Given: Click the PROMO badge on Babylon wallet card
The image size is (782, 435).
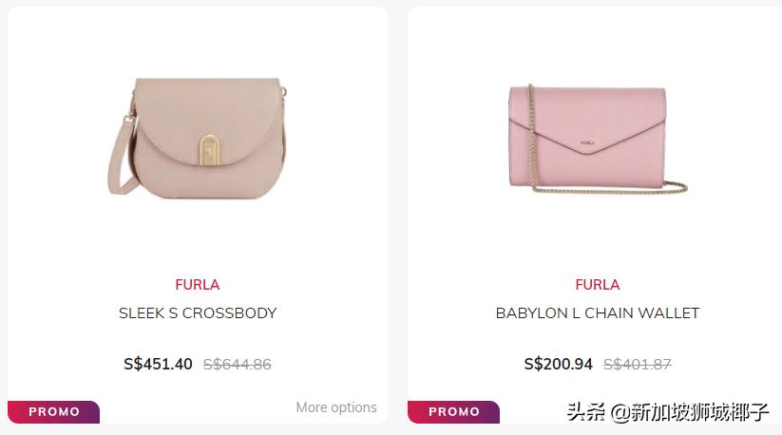Looking at the screenshot, I should tap(454, 411).
